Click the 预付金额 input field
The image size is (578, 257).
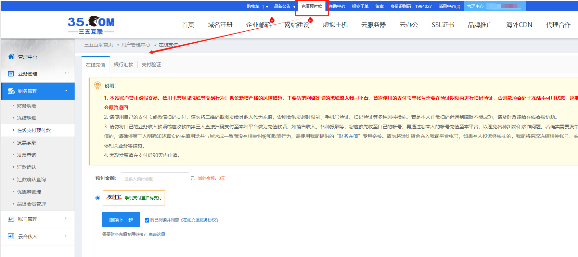(155, 179)
